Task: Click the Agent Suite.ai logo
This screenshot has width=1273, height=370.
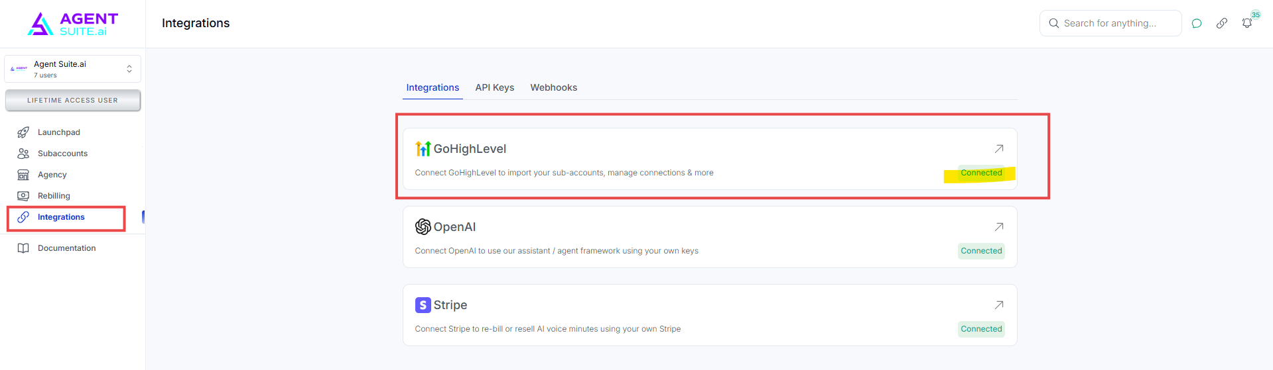Action: 73,24
